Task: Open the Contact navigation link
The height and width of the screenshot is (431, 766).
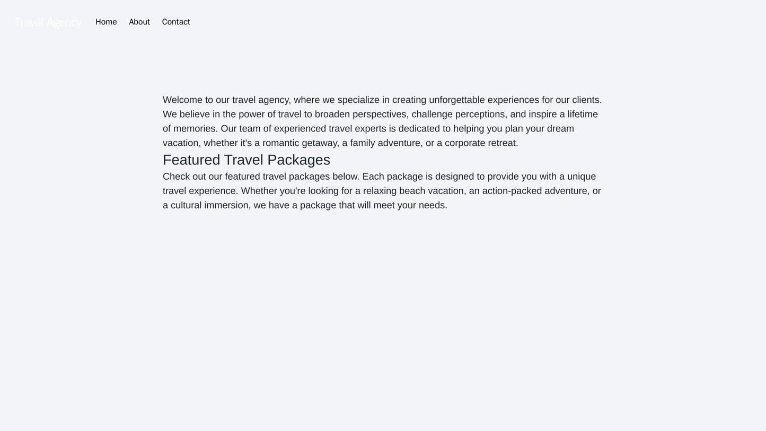Action: point(176,22)
